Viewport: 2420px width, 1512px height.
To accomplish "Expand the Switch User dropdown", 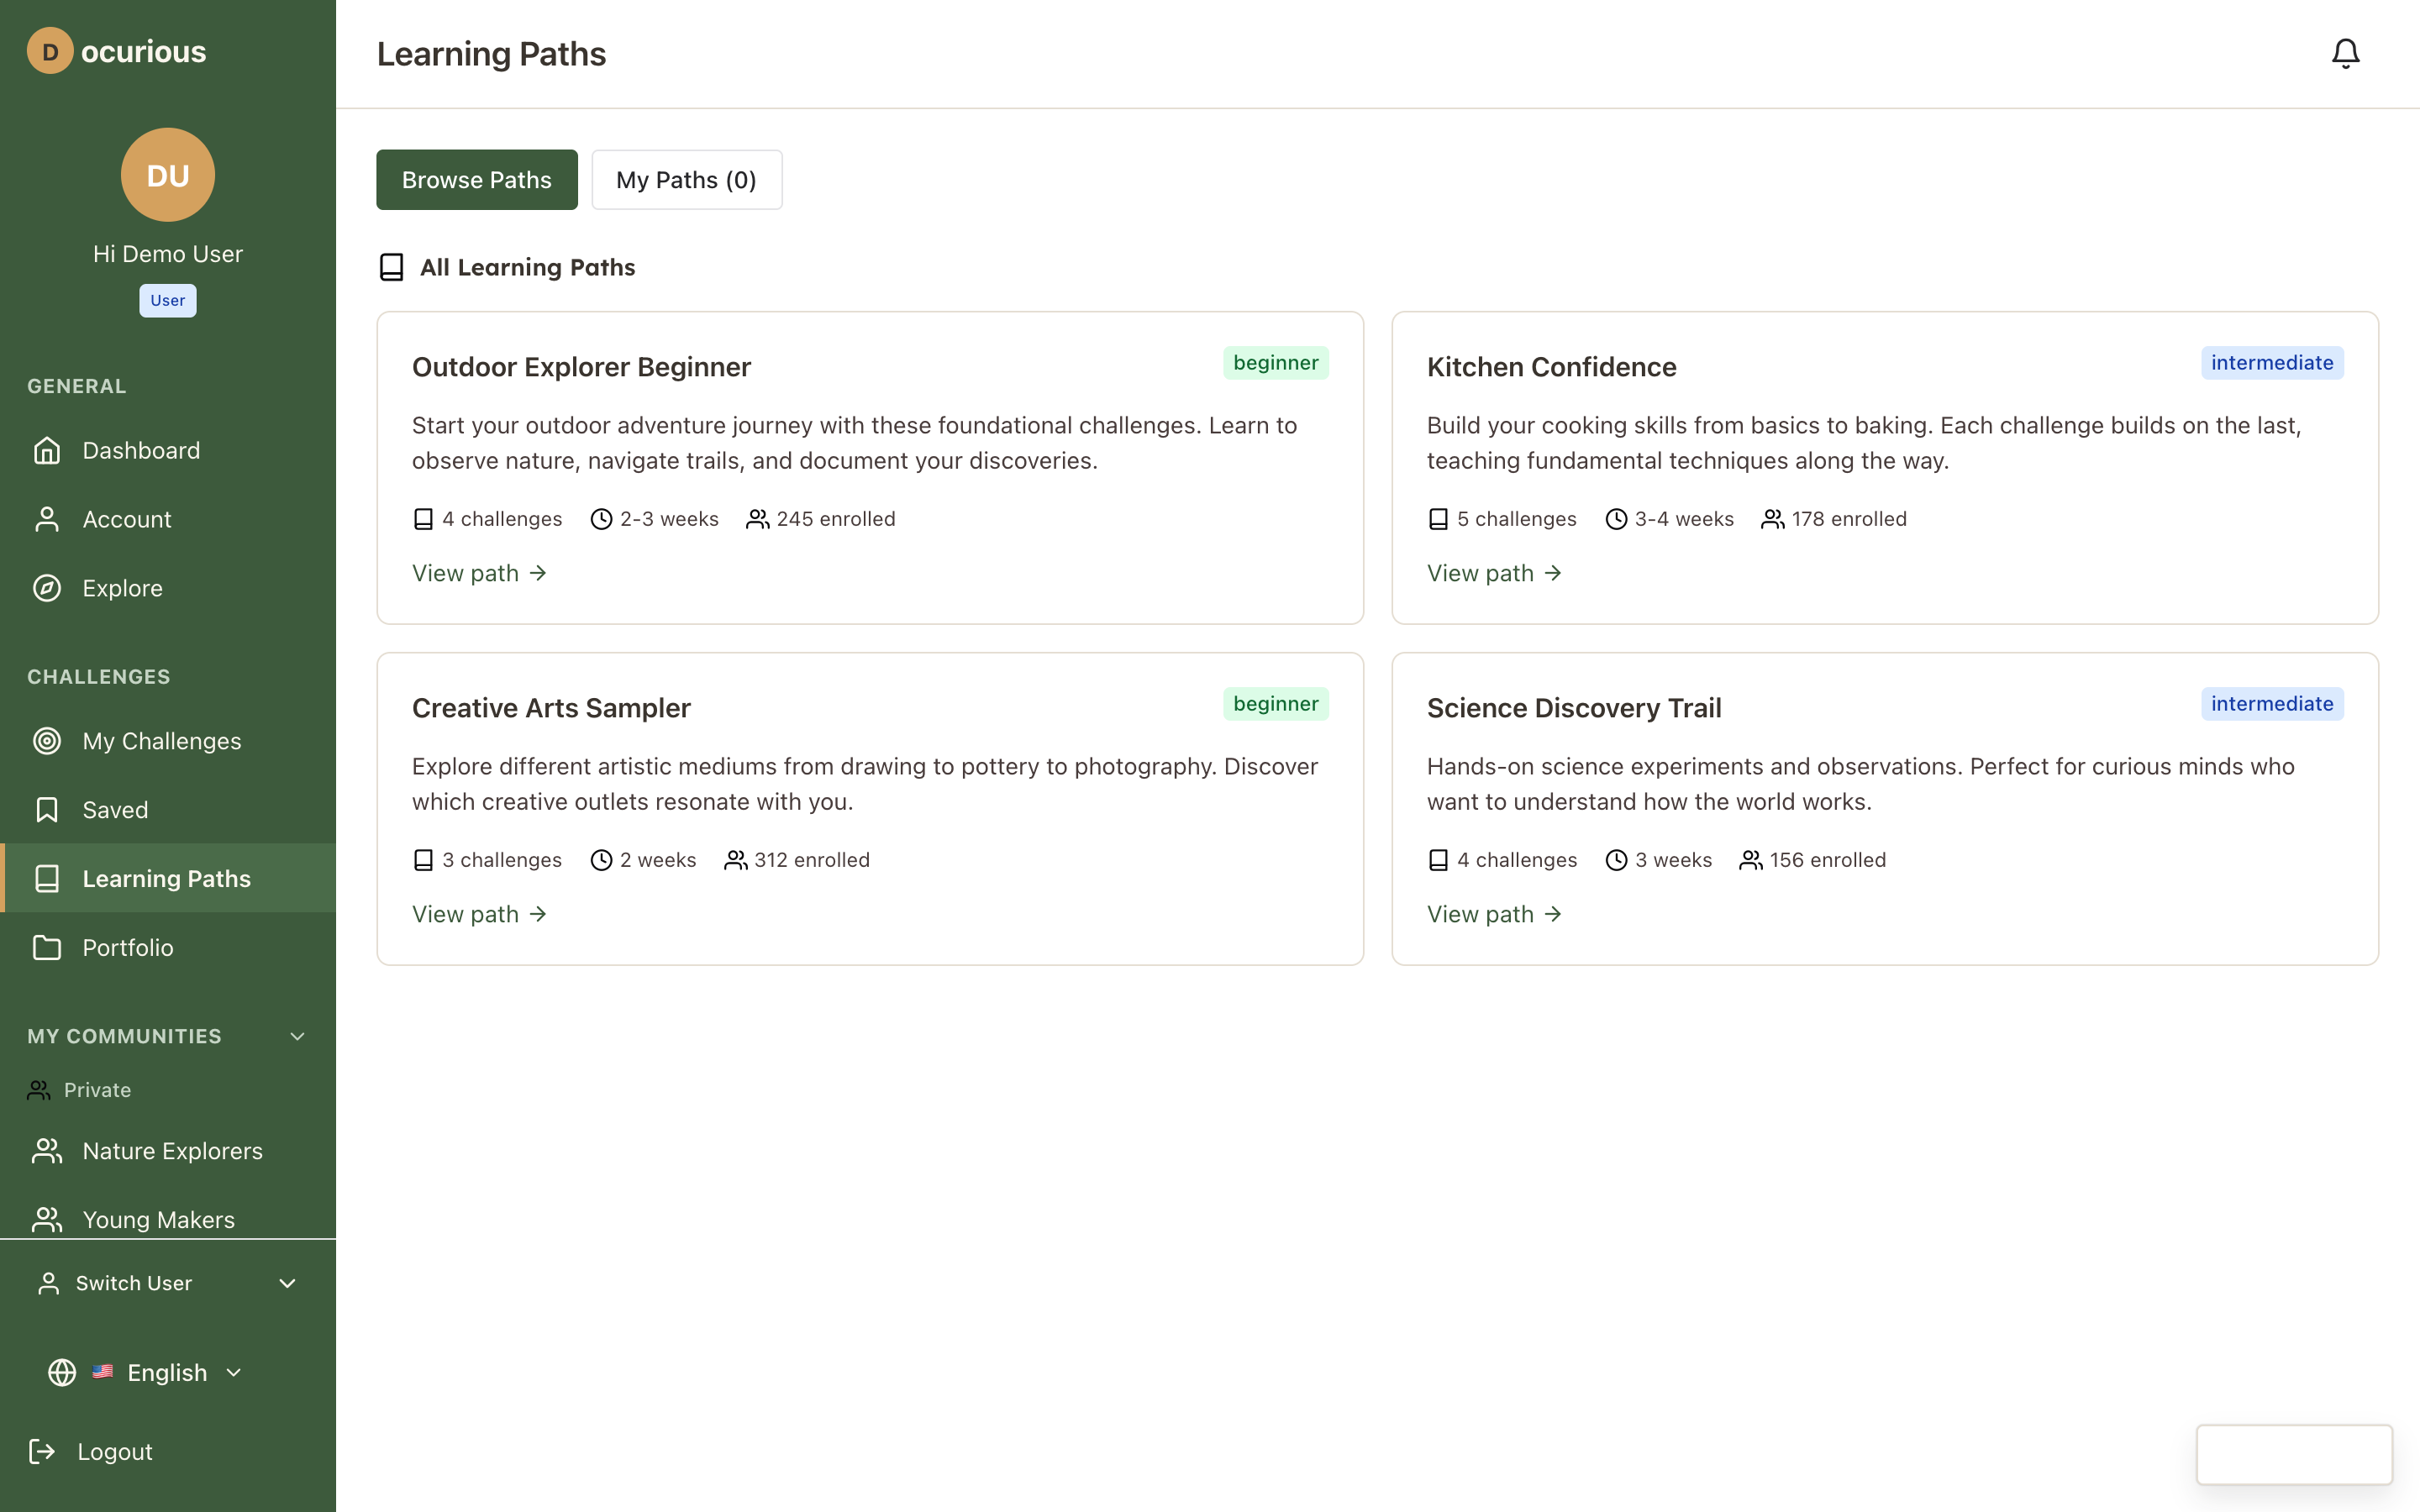I will (287, 1283).
